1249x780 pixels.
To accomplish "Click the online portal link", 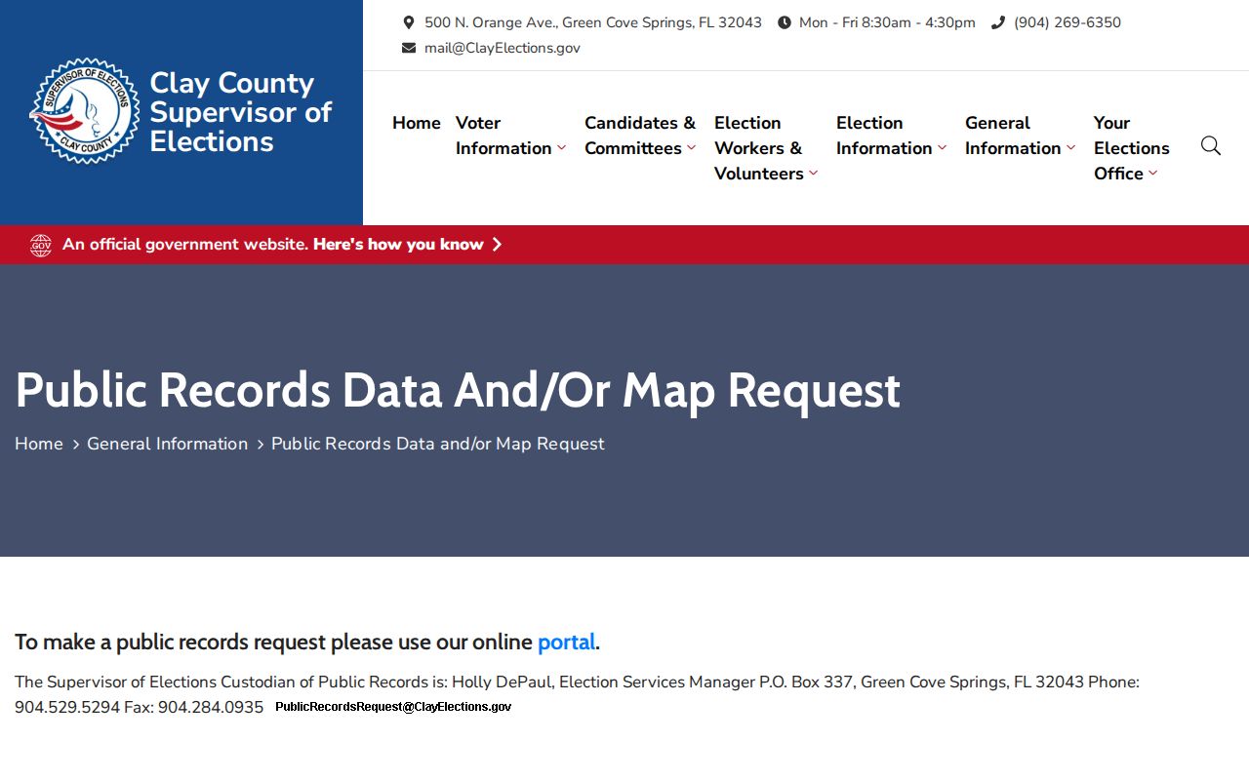I will point(566,642).
